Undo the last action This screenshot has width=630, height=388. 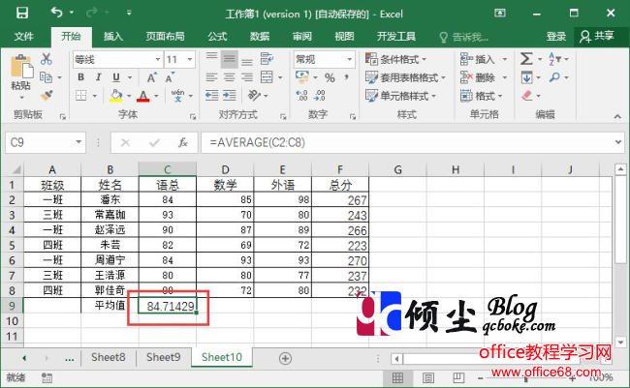[x=56, y=13]
